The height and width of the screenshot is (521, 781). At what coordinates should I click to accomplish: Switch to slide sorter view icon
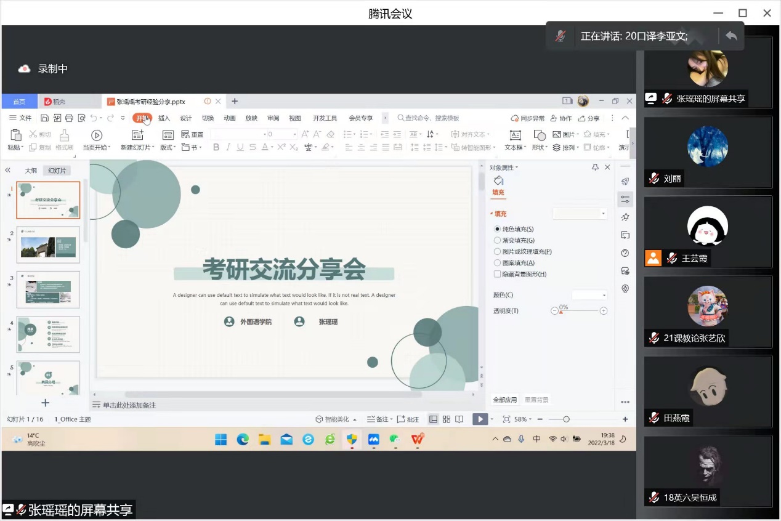(447, 419)
